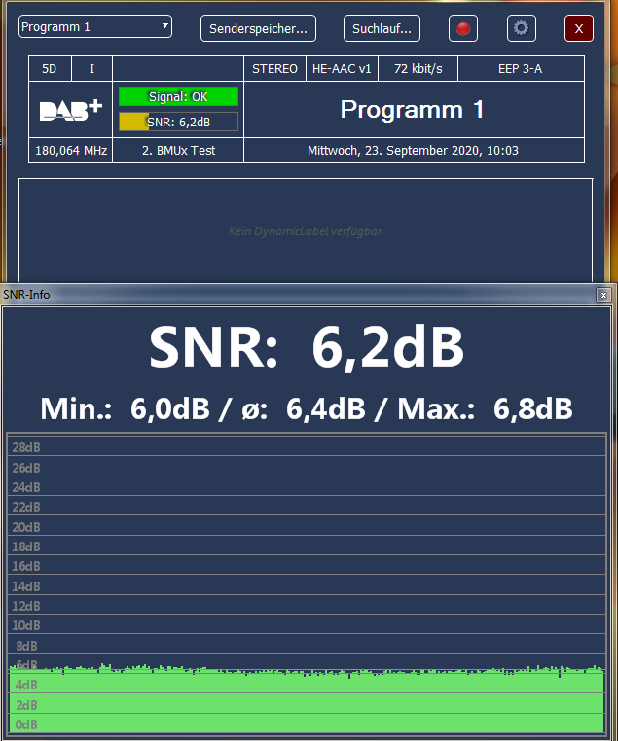Click the 72 kbit/s bitrate cell

tap(418, 69)
